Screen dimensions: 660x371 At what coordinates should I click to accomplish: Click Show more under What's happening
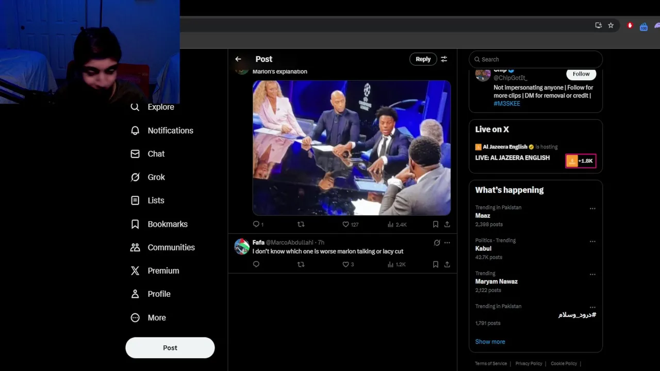tap(490, 342)
